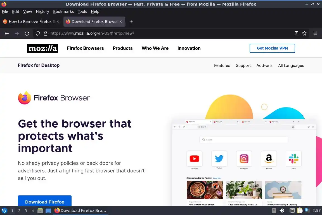Expand the Innovation navigation menu

click(189, 48)
